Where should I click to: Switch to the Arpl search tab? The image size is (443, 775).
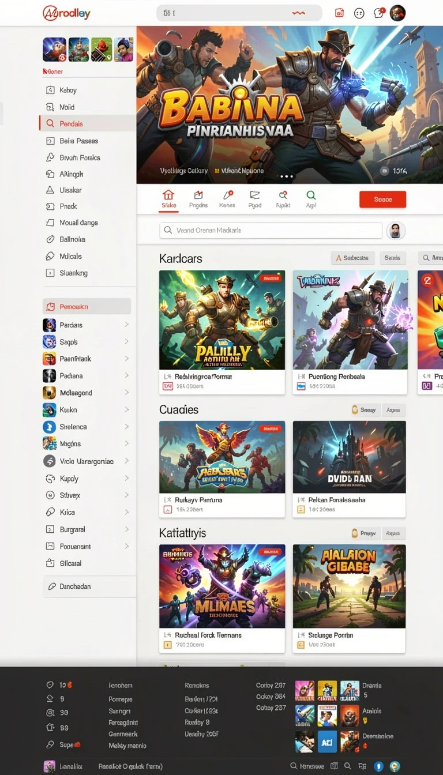[311, 199]
